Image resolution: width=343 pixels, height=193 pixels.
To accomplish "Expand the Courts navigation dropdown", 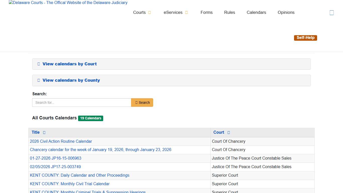I will (x=142, y=12).
